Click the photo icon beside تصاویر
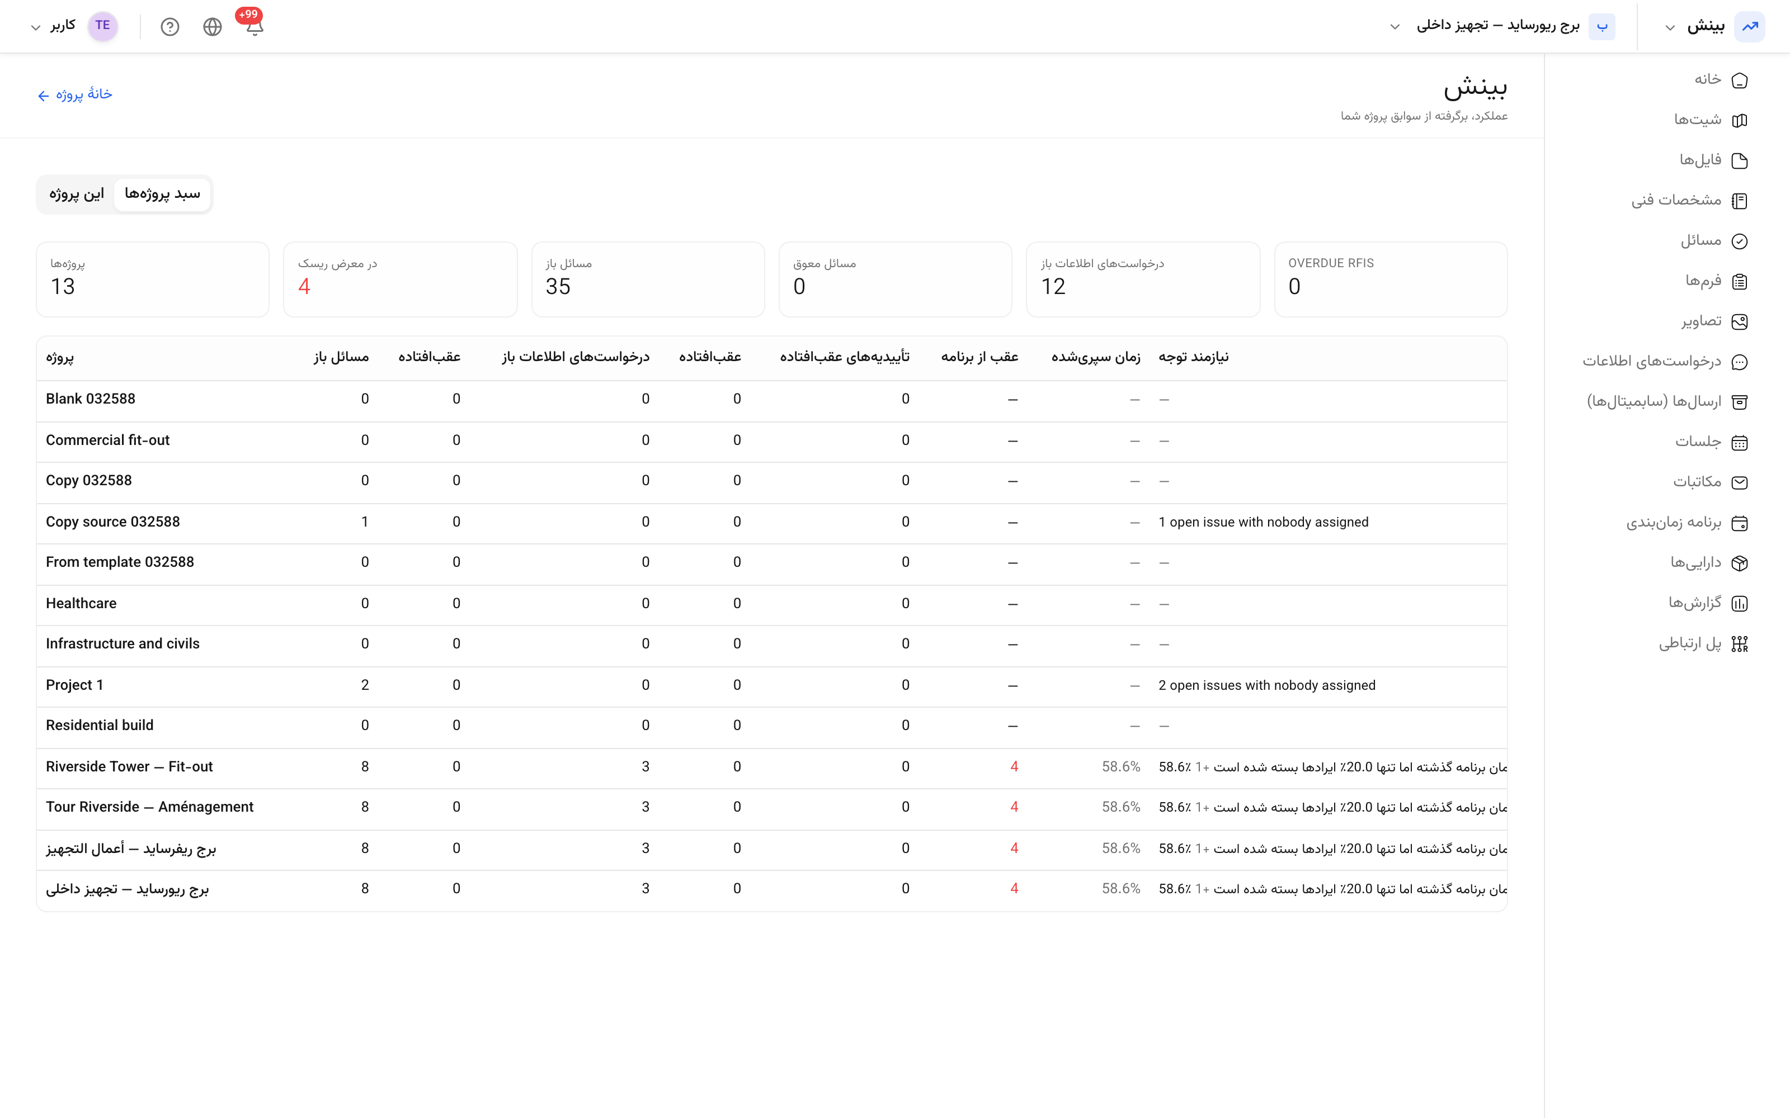 click(x=1740, y=321)
